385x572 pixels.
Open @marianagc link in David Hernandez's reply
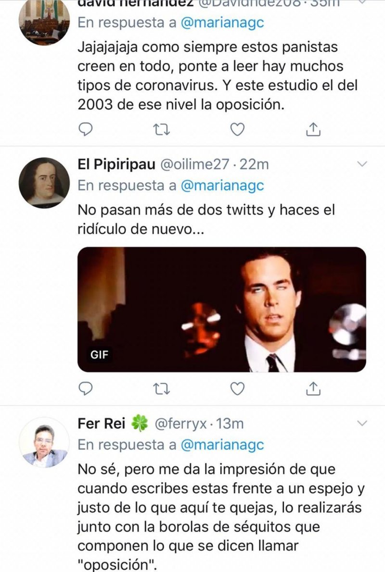(x=222, y=23)
